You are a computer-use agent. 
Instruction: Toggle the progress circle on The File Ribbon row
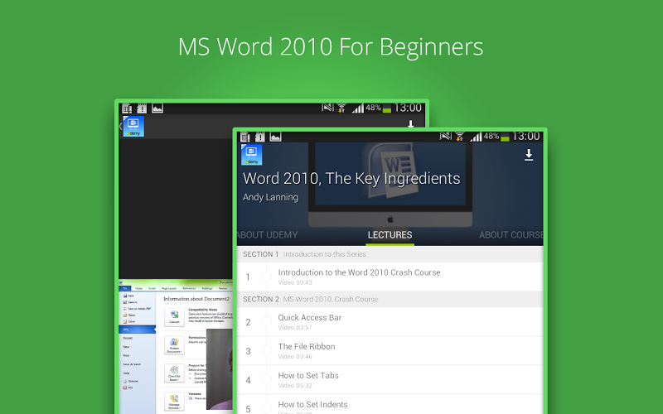(x=266, y=350)
